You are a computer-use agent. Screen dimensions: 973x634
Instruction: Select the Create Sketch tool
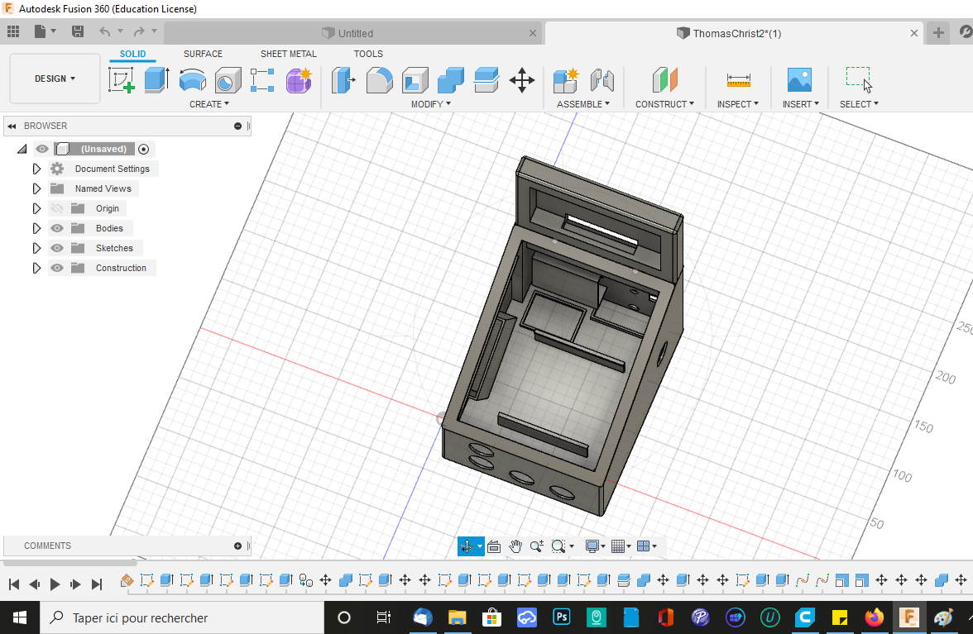[x=122, y=80]
